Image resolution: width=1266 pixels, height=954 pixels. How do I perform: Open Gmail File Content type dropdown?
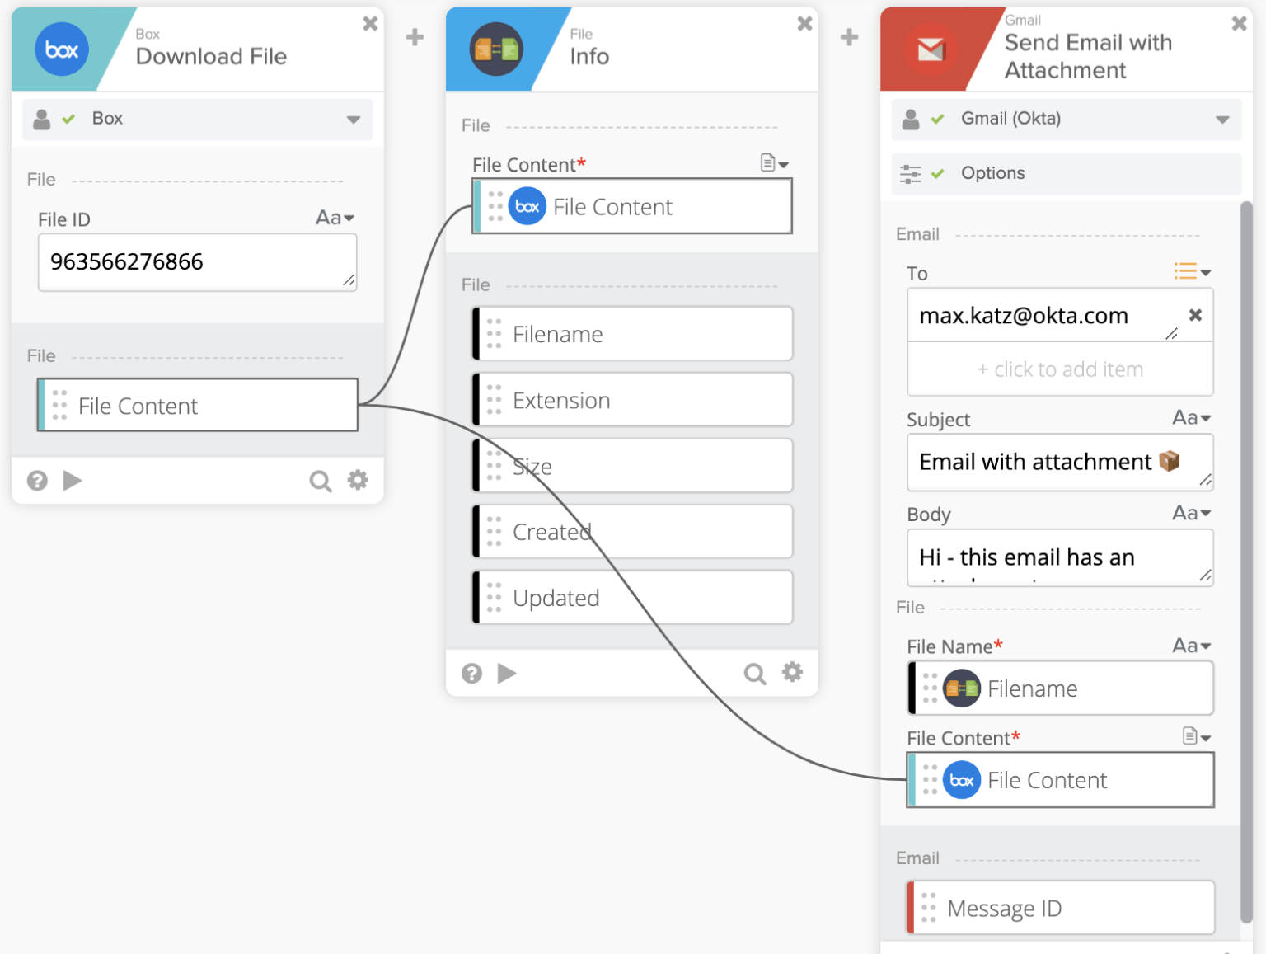coord(1197,736)
